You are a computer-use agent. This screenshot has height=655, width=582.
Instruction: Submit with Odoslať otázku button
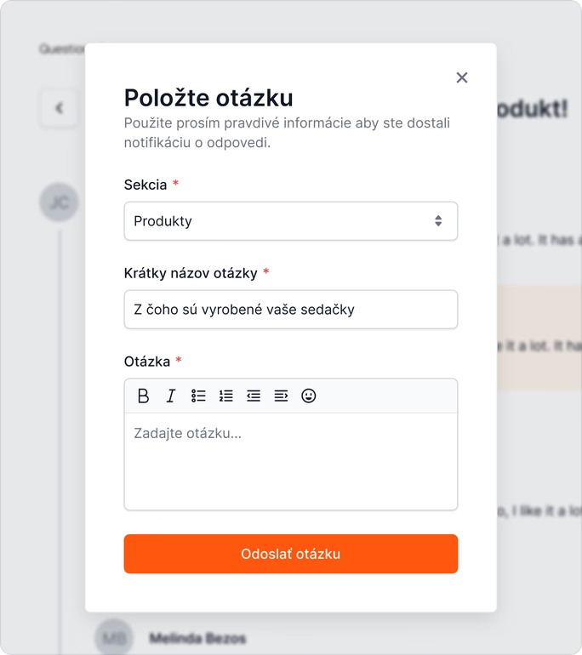pyautogui.click(x=290, y=554)
